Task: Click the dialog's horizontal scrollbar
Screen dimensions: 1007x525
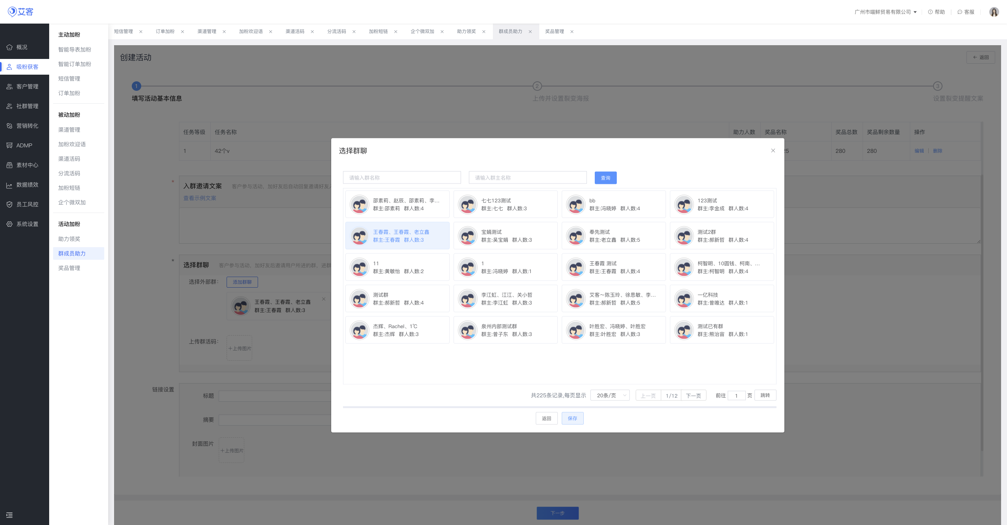Action: (x=559, y=407)
